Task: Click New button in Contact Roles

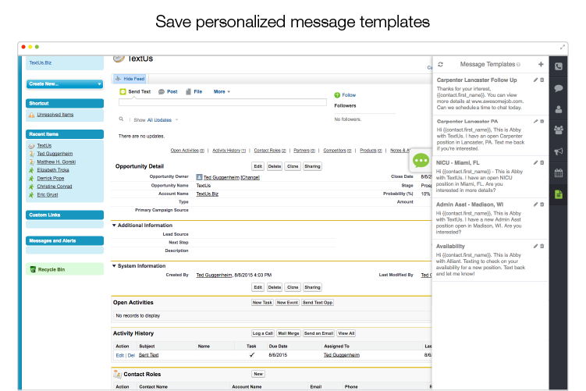Action: click(258, 374)
